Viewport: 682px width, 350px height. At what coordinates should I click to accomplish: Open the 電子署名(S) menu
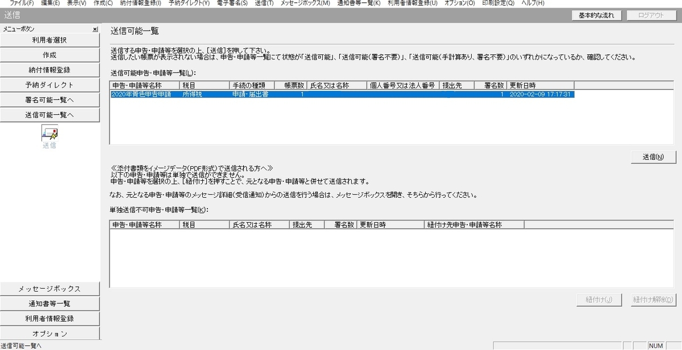click(232, 3)
